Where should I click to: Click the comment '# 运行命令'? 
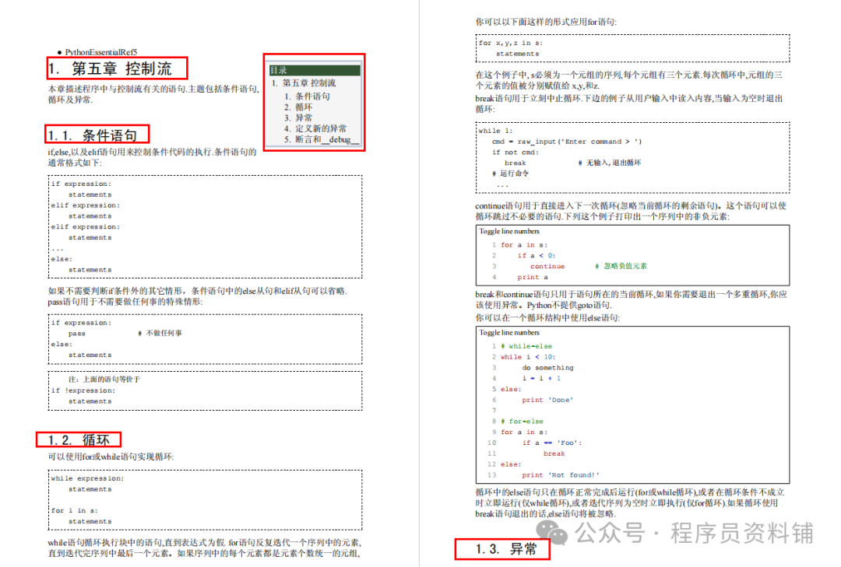coord(511,173)
